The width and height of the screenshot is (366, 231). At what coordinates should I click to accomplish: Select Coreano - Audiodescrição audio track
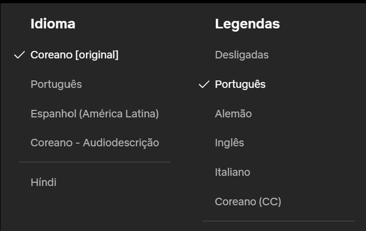(95, 142)
